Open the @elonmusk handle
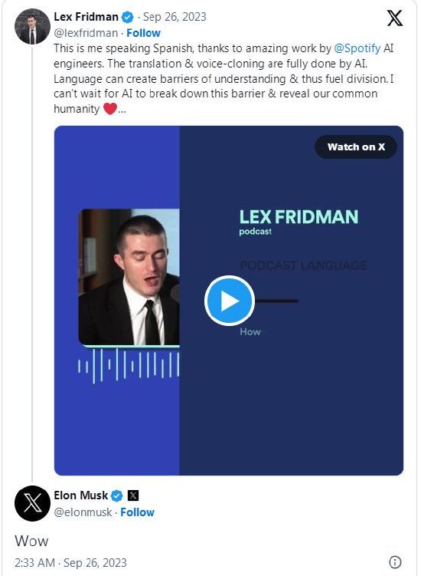The height and width of the screenshot is (576, 421). (x=83, y=512)
